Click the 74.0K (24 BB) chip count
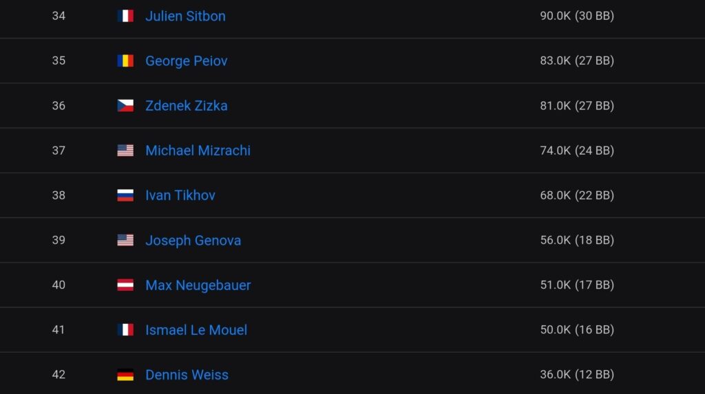Viewport: 705px width, 394px height. pyautogui.click(x=576, y=151)
